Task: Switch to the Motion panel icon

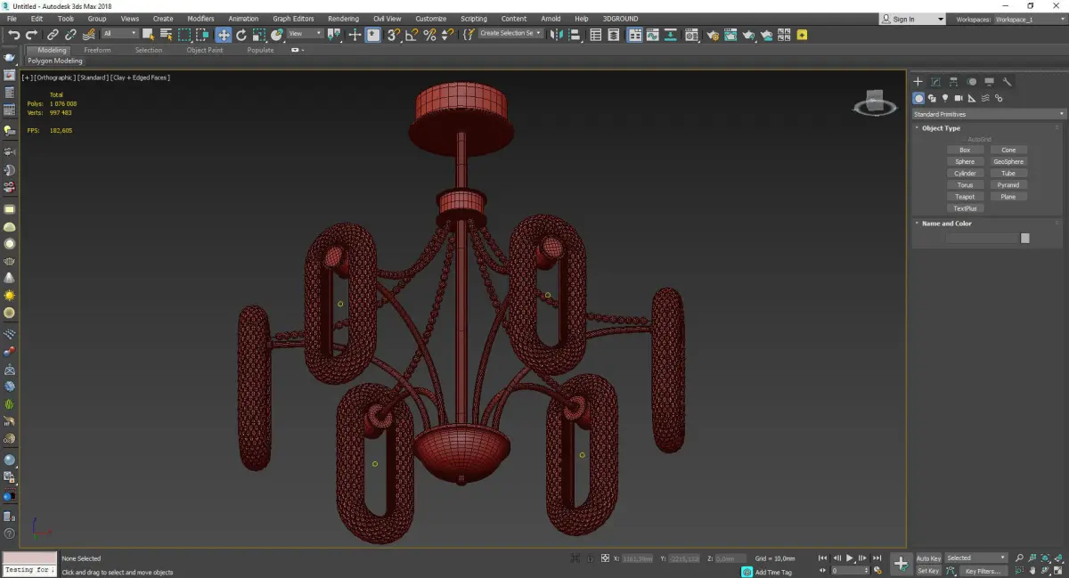Action: (971, 82)
